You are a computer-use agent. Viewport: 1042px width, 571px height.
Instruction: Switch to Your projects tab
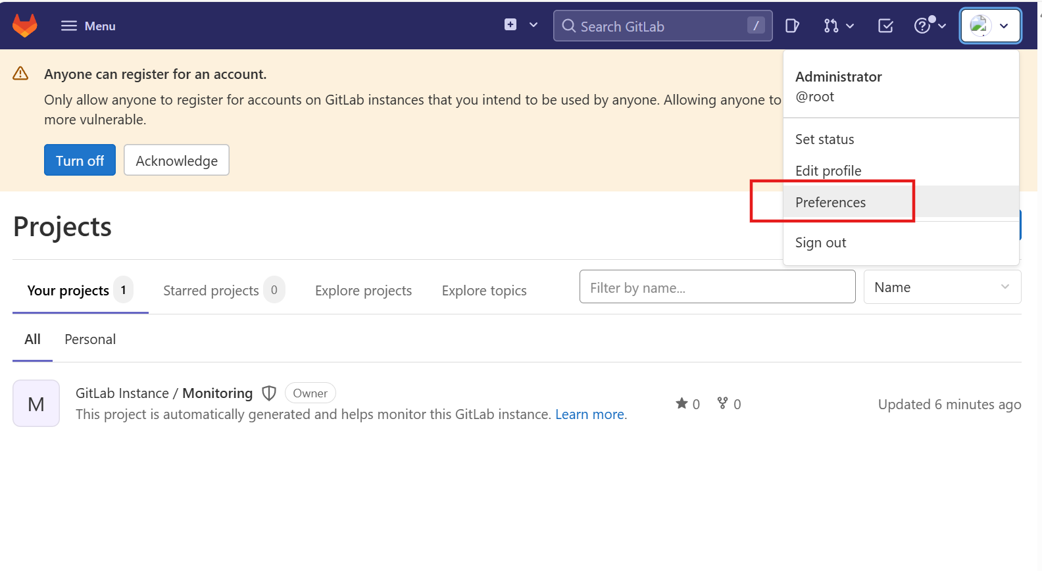(80, 290)
